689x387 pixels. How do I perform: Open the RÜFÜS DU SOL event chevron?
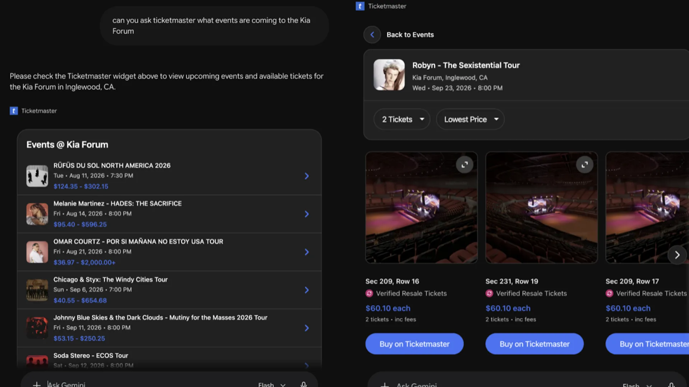pyautogui.click(x=307, y=176)
